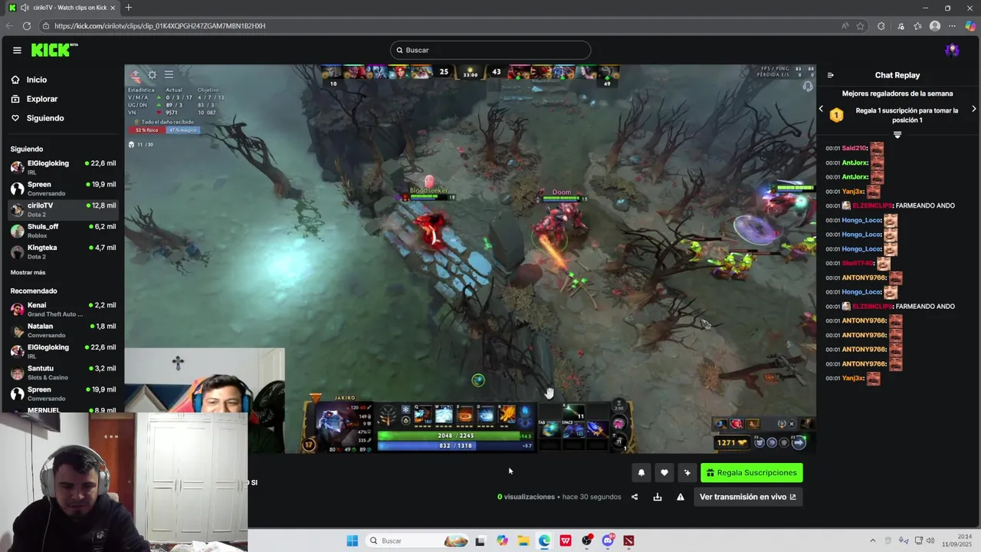Viewport: 981px width, 552px height.
Task: Open WPS Office taskbar icon
Action: (x=566, y=540)
